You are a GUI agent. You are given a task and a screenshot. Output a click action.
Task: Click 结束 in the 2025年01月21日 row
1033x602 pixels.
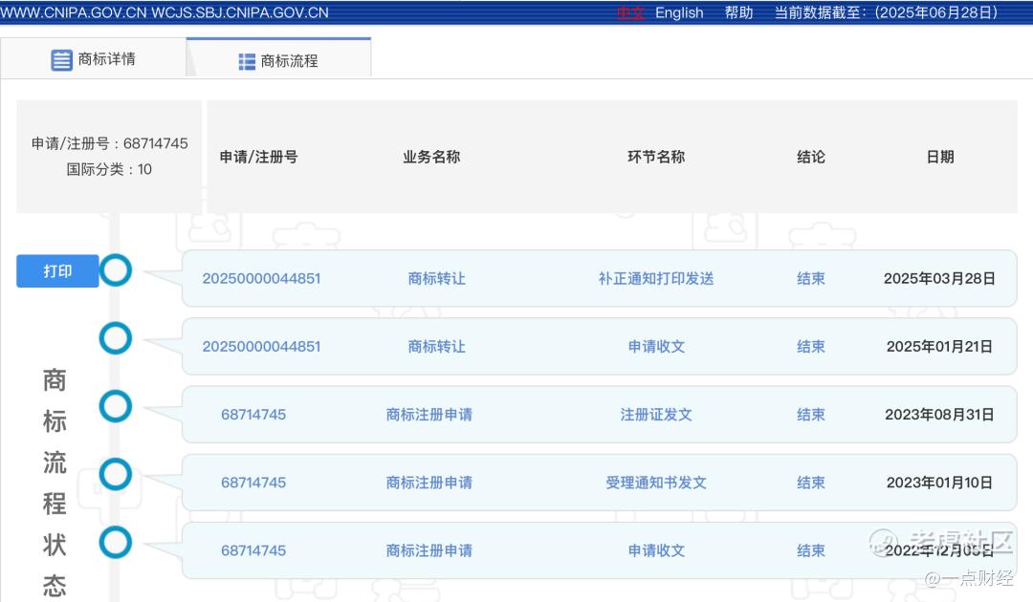point(811,347)
